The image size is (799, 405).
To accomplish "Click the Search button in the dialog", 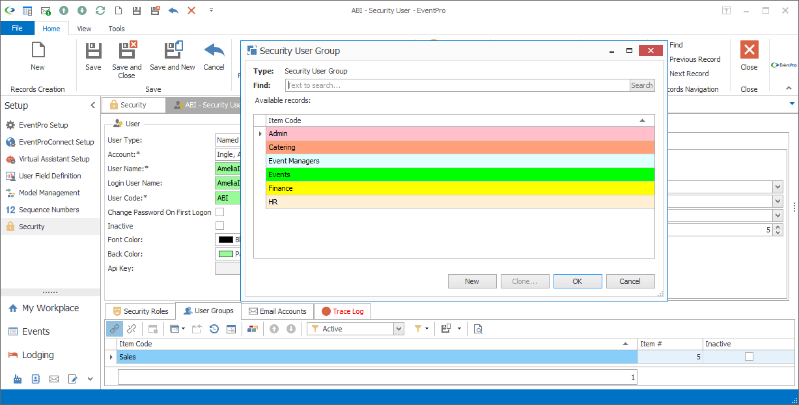I will (641, 85).
